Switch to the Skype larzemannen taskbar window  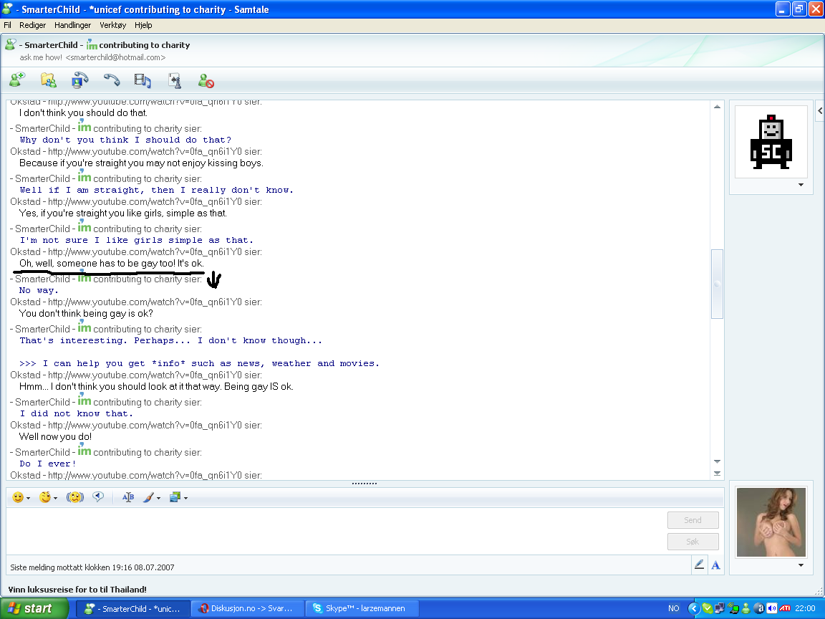click(x=362, y=608)
